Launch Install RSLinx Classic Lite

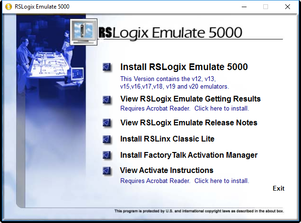(x=167, y=139)
